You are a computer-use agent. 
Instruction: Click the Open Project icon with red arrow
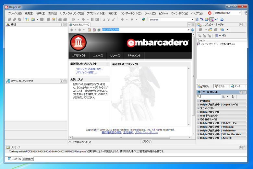tap(54, 19)
